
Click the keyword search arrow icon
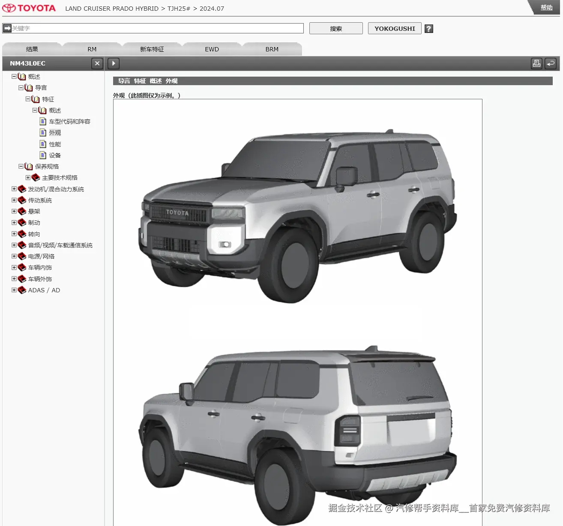coord(7,28)
